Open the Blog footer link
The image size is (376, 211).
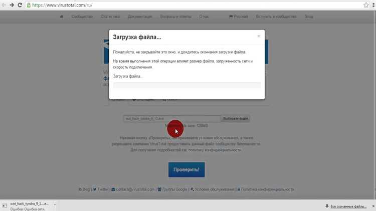pos(84,189)
